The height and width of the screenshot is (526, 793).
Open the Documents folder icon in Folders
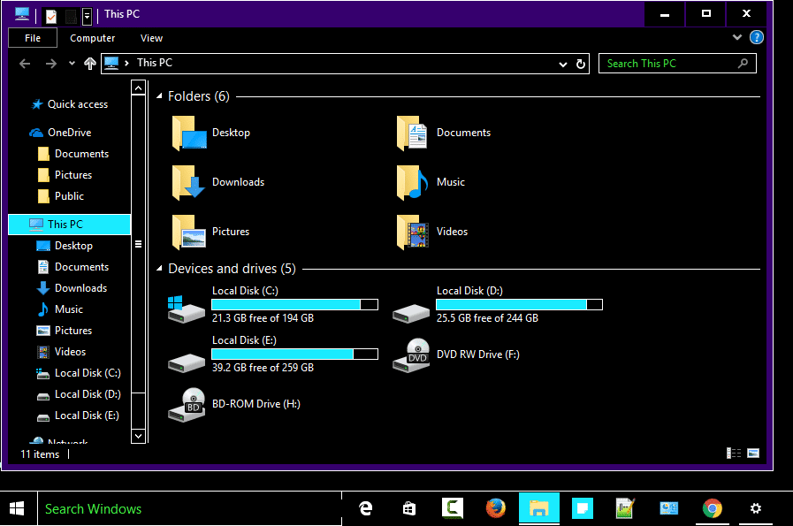click(413, 133)
